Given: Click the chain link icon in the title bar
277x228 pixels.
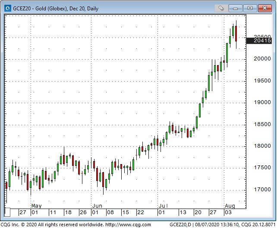Looking at the screenshot, I should pos(221,8).
